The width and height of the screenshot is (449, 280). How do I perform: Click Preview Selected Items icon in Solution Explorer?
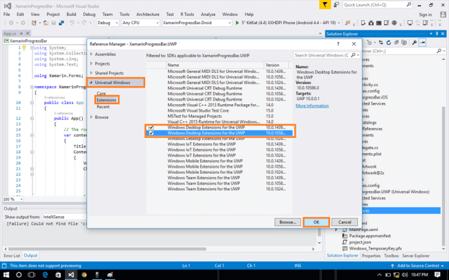[422, 43]
